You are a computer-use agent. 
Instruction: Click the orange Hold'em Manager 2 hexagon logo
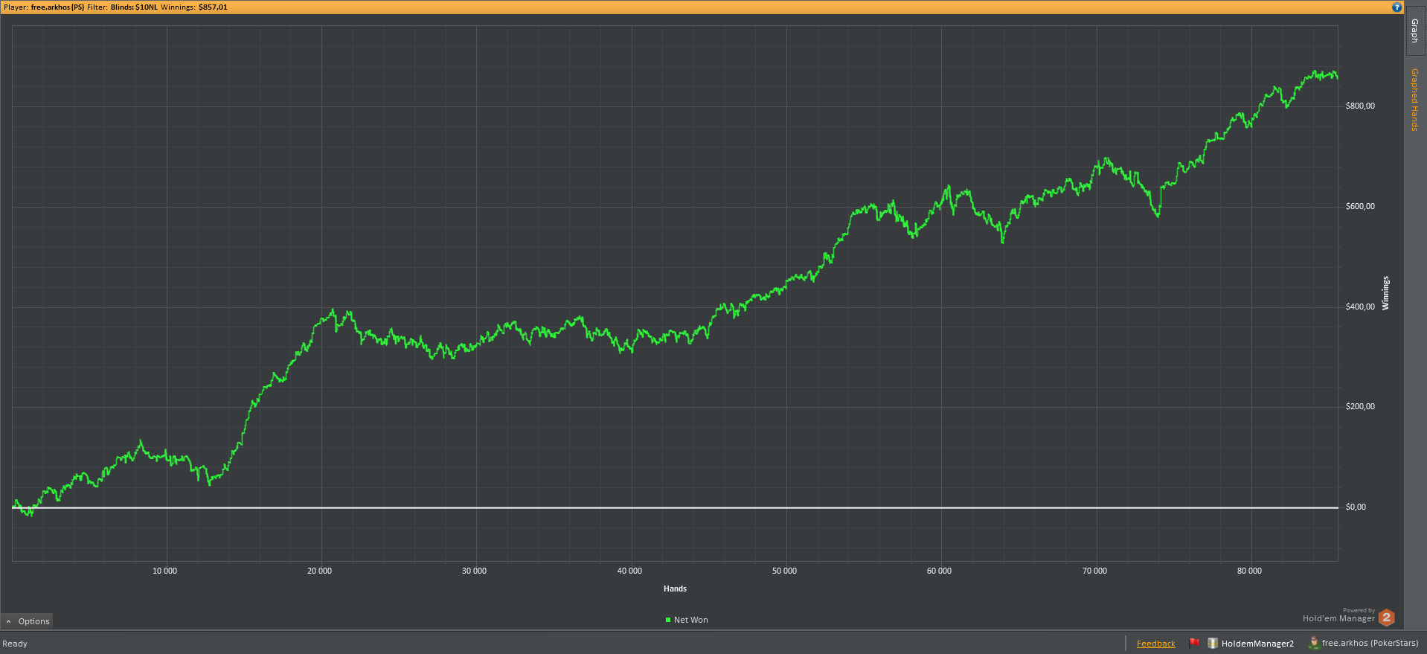(x=1386, y=617)
